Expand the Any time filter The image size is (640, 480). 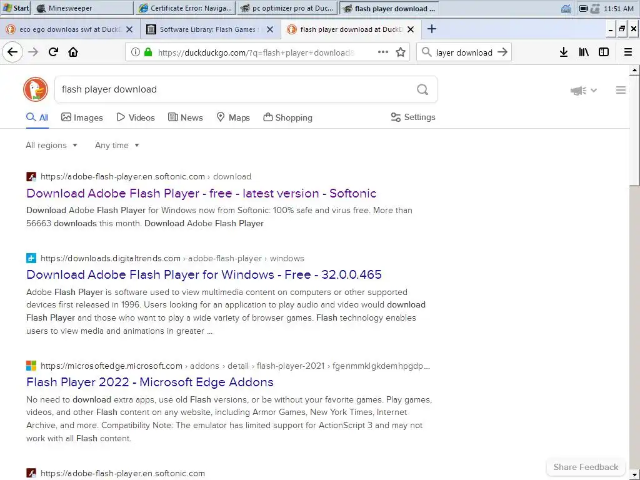pos(117,145)
